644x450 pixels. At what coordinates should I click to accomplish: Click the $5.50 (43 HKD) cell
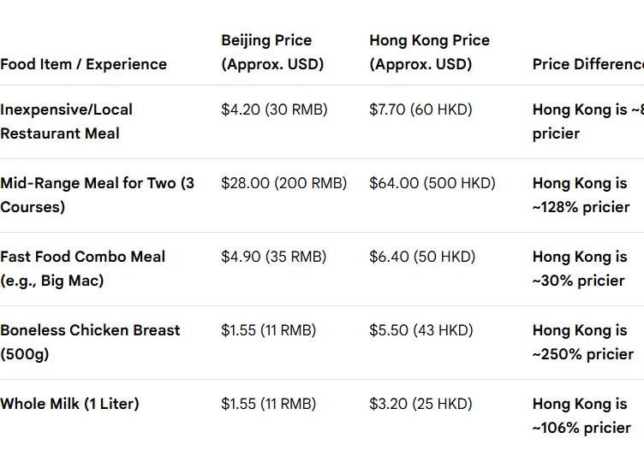coord(421,330)
